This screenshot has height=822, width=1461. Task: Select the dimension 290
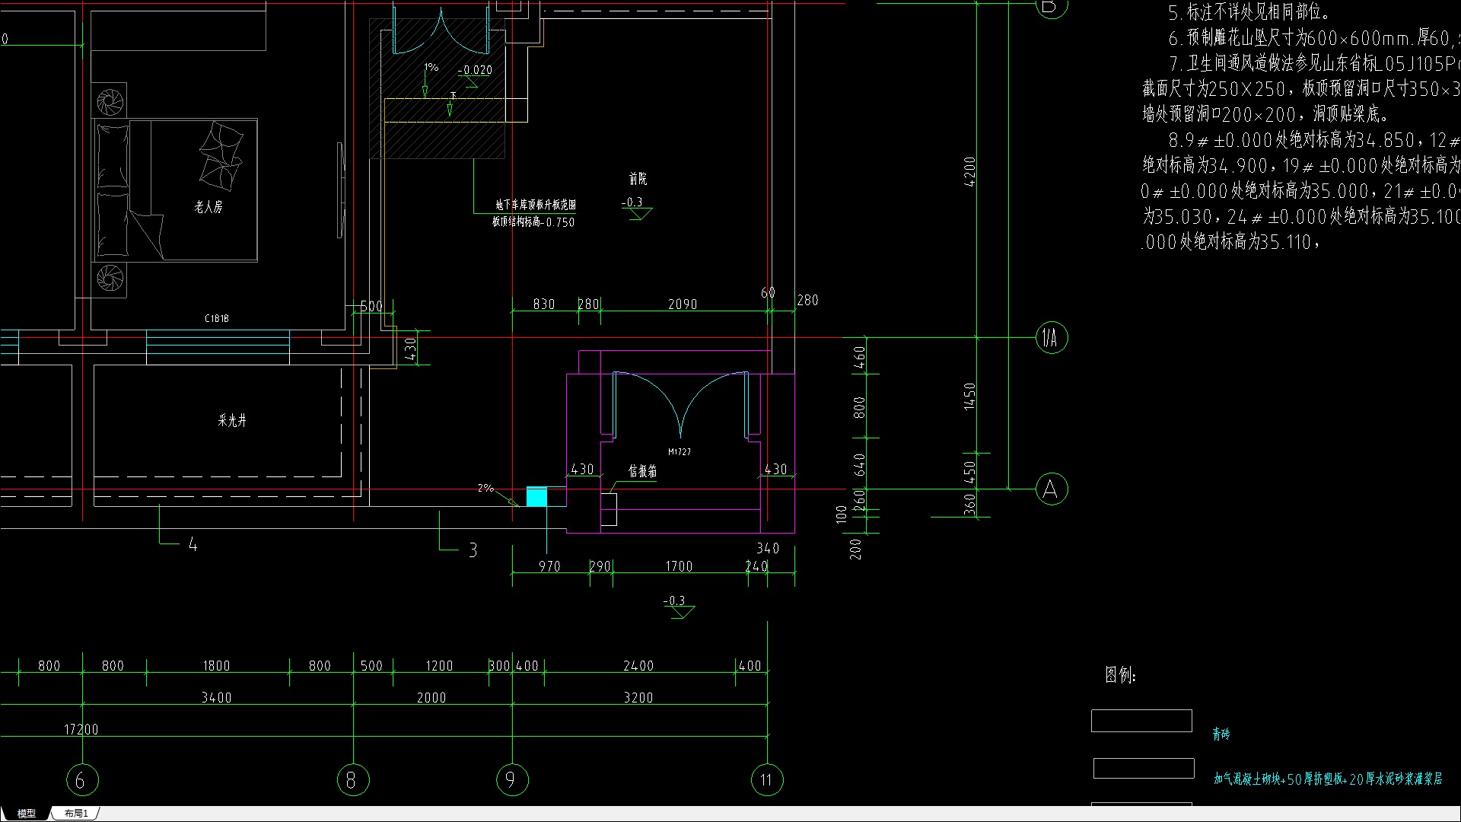(x=600, y=567)
